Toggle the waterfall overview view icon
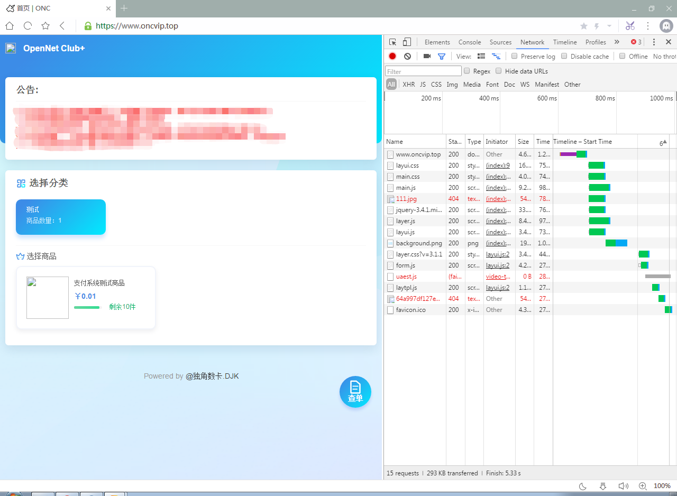Screen dimensions: 677x496 pos(496,56)
